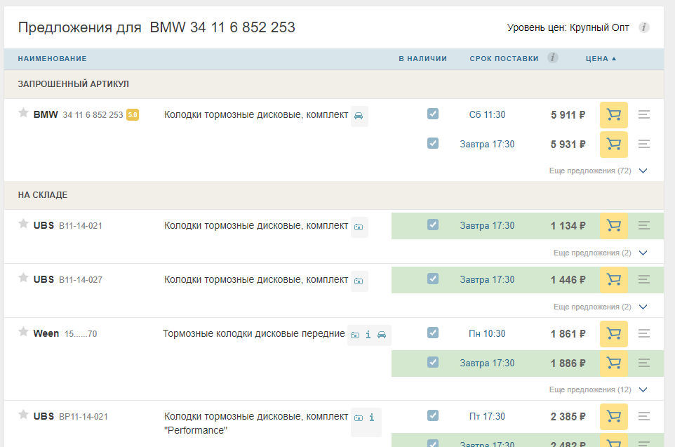Click the 5.0 rating badge
This screenshot has height=447, width=675.
(x=133, y=115)
